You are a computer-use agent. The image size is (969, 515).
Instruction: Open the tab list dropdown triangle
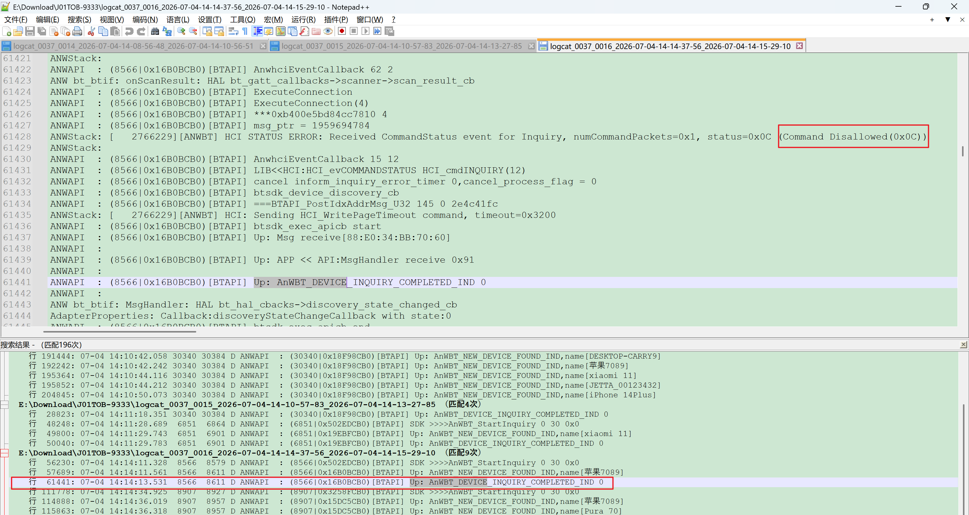[x=948, y=20]
